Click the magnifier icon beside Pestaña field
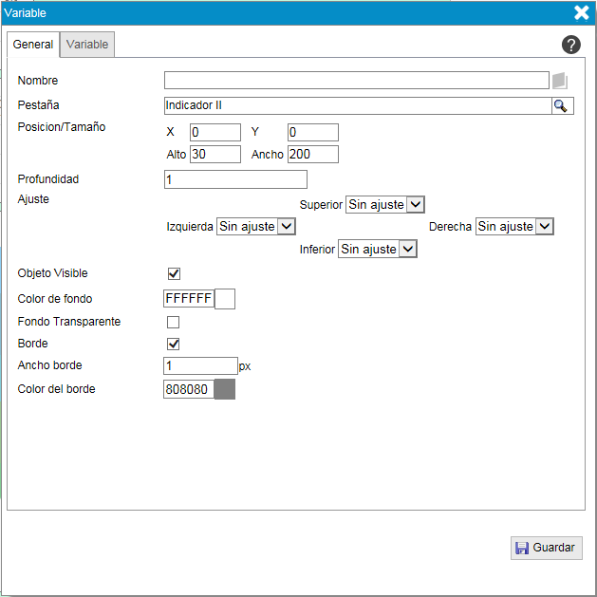The image size is (597, 597). pos(562,105)
